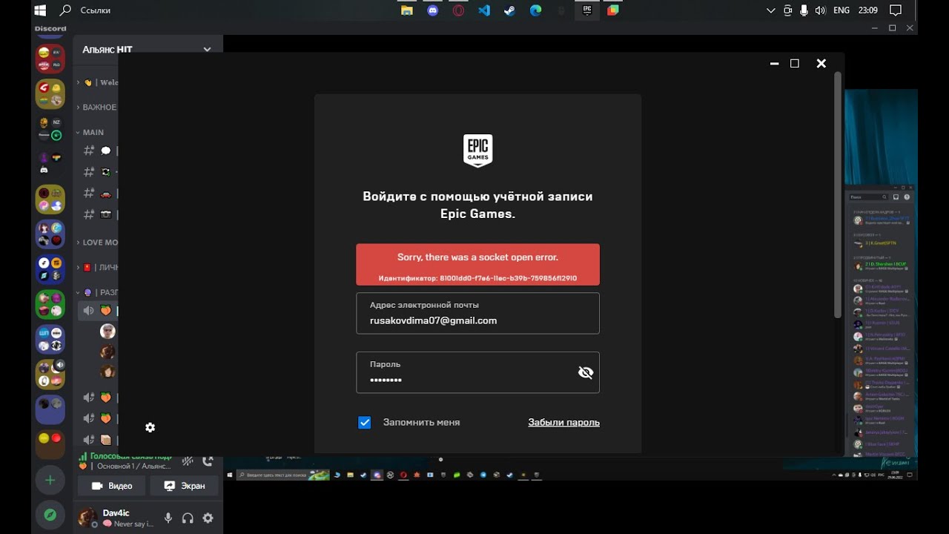949x534 pixels.
Task: Open Discord user settings gear
Action: pyautogui.click(x=208, y=518)
